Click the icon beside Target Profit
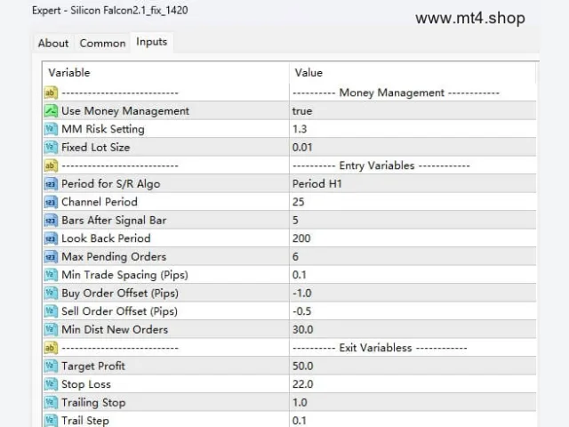569x427 pixels. pos(51,366)
